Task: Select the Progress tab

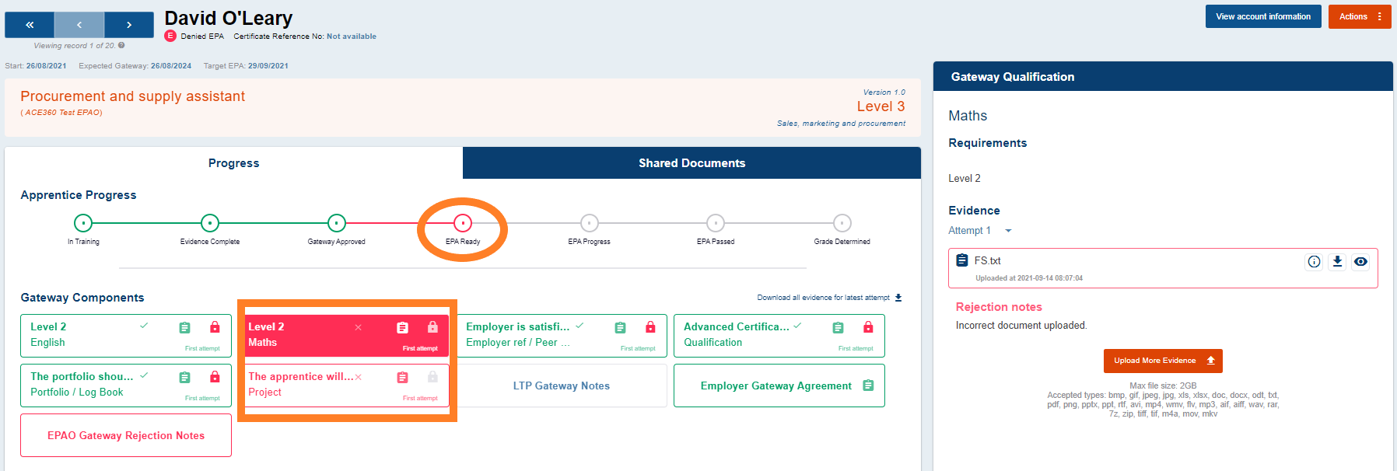Action: 233,163
